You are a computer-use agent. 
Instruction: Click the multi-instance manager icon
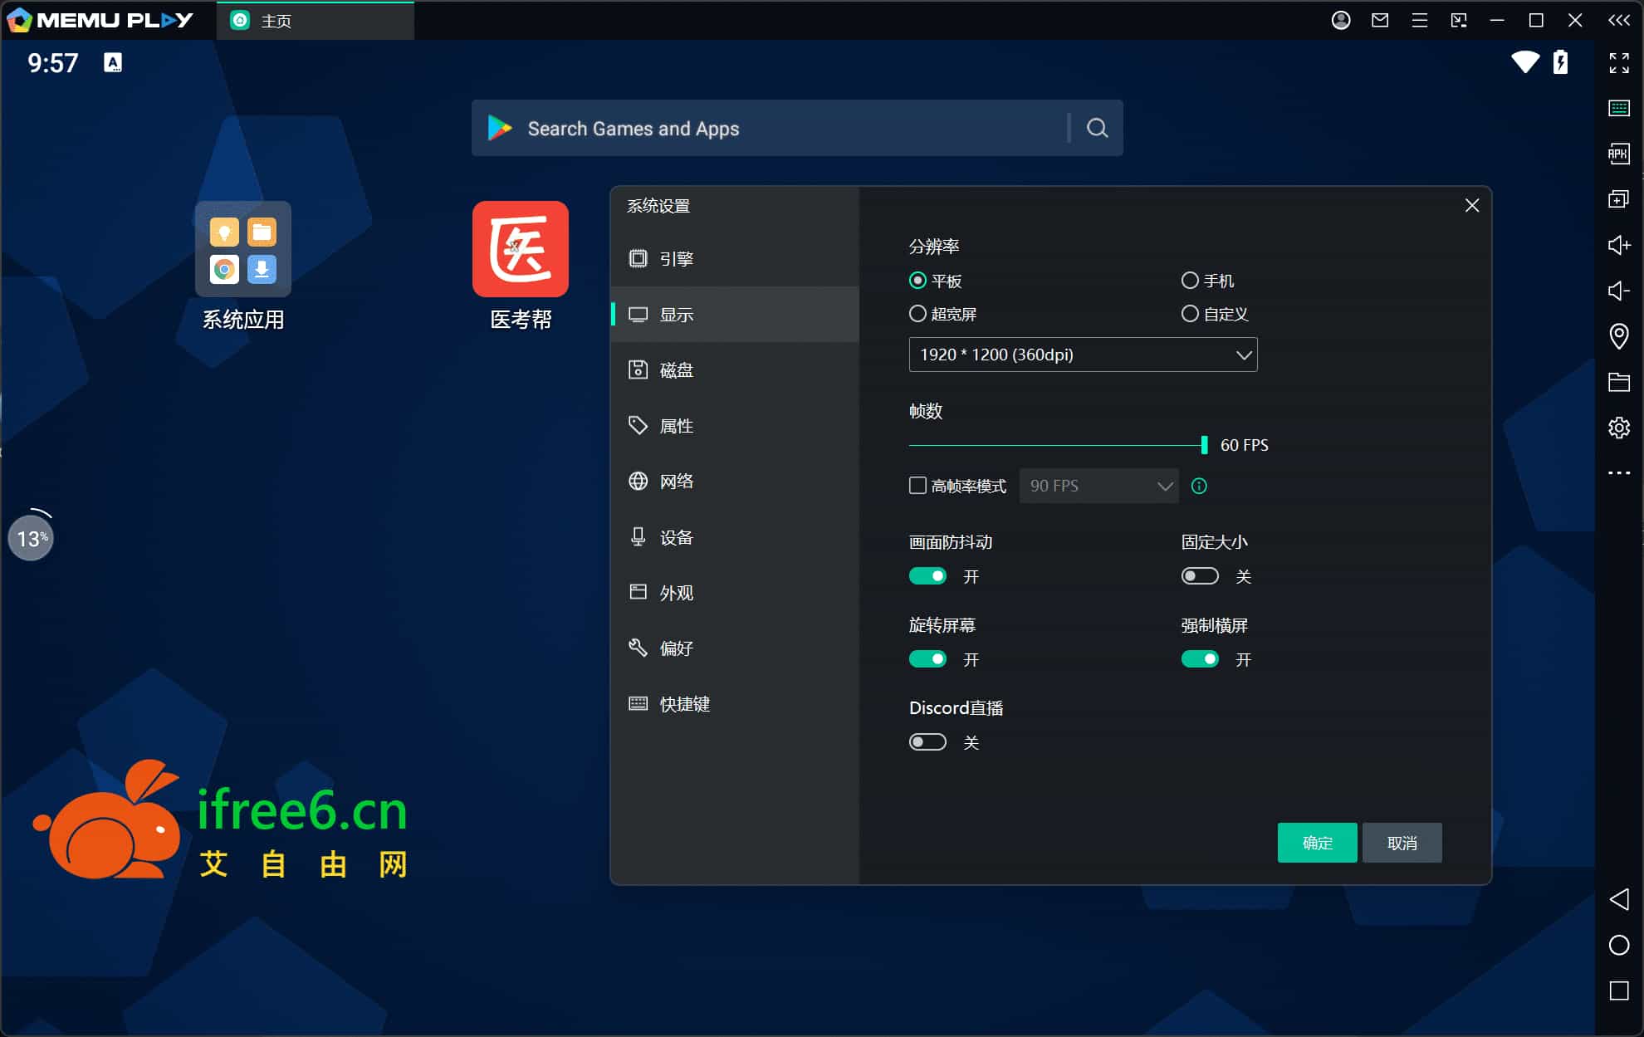(x=1618, y=199)
